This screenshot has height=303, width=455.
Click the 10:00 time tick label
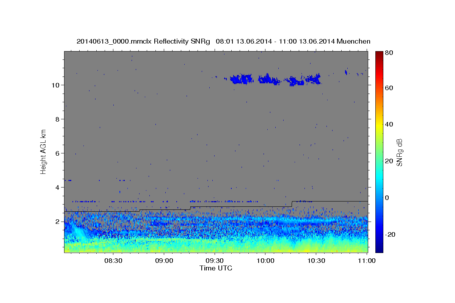265,261
